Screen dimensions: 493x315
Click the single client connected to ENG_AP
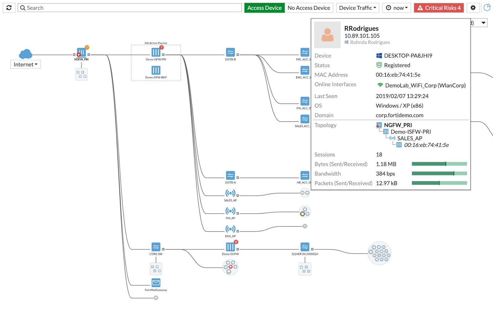(305, 226)
